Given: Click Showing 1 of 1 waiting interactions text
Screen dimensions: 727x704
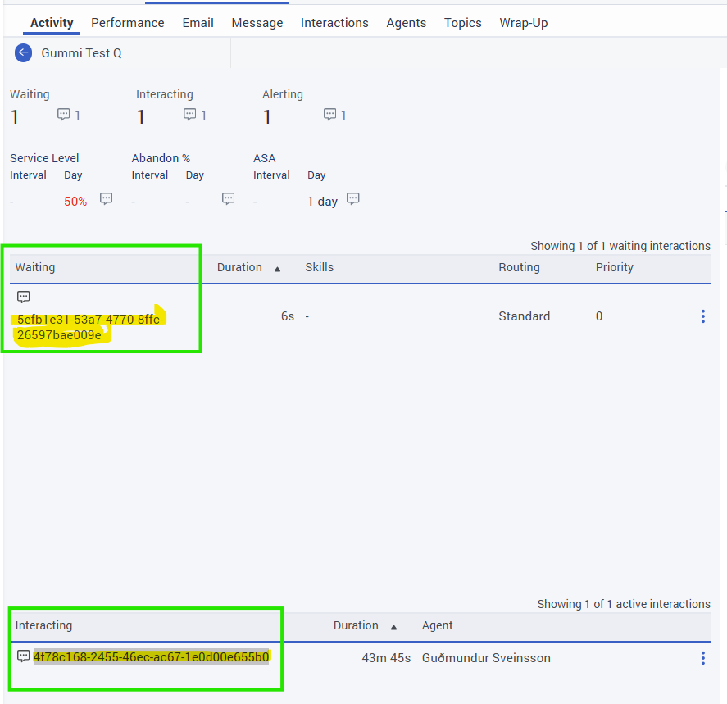Looking at the screenshot, I should pyautogui.click(x=620, y=246).
